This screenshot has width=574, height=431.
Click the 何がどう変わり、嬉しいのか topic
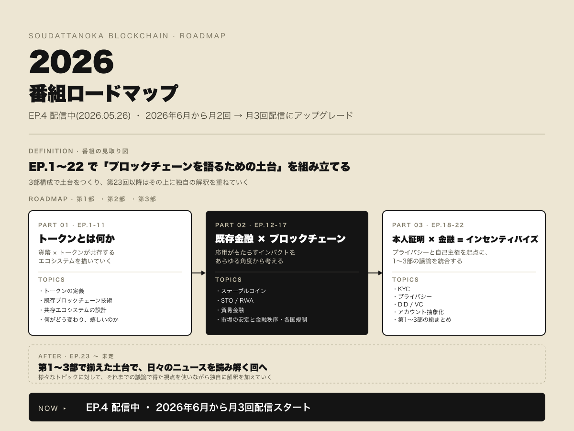79,320
